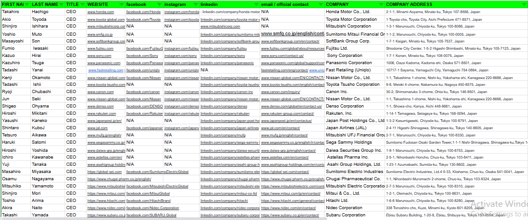Select the WEBSITE header label
The width and height of the screenshot is (528, 220).
[98, 5]
